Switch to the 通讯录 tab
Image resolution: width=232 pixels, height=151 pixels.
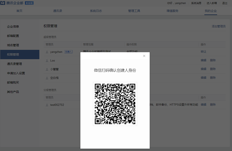(57, 11)
